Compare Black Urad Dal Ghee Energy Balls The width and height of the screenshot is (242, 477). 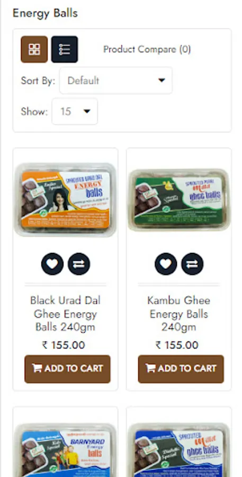79,264
